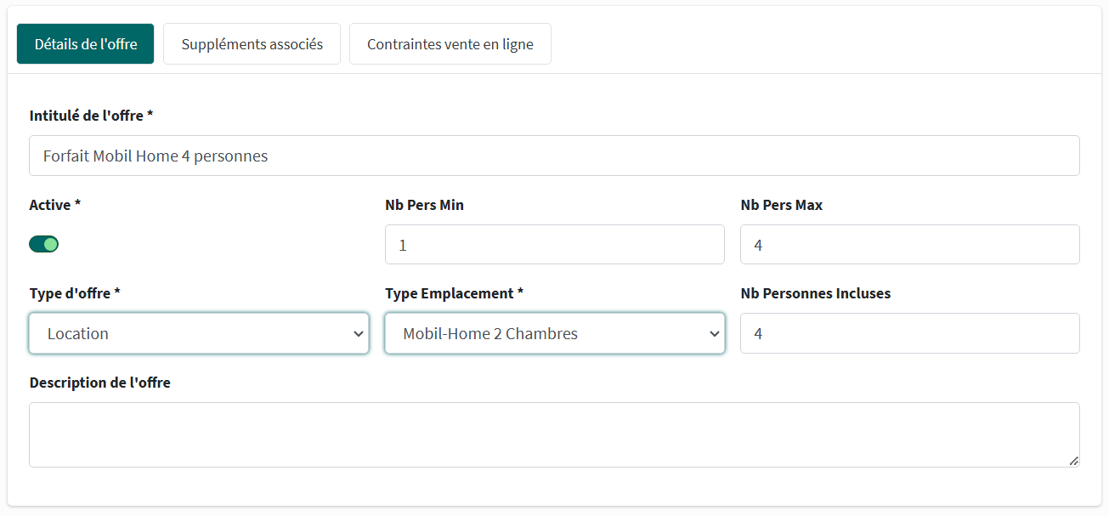
Task: Click the description textarea resize handle
Action: [1074, 461]
